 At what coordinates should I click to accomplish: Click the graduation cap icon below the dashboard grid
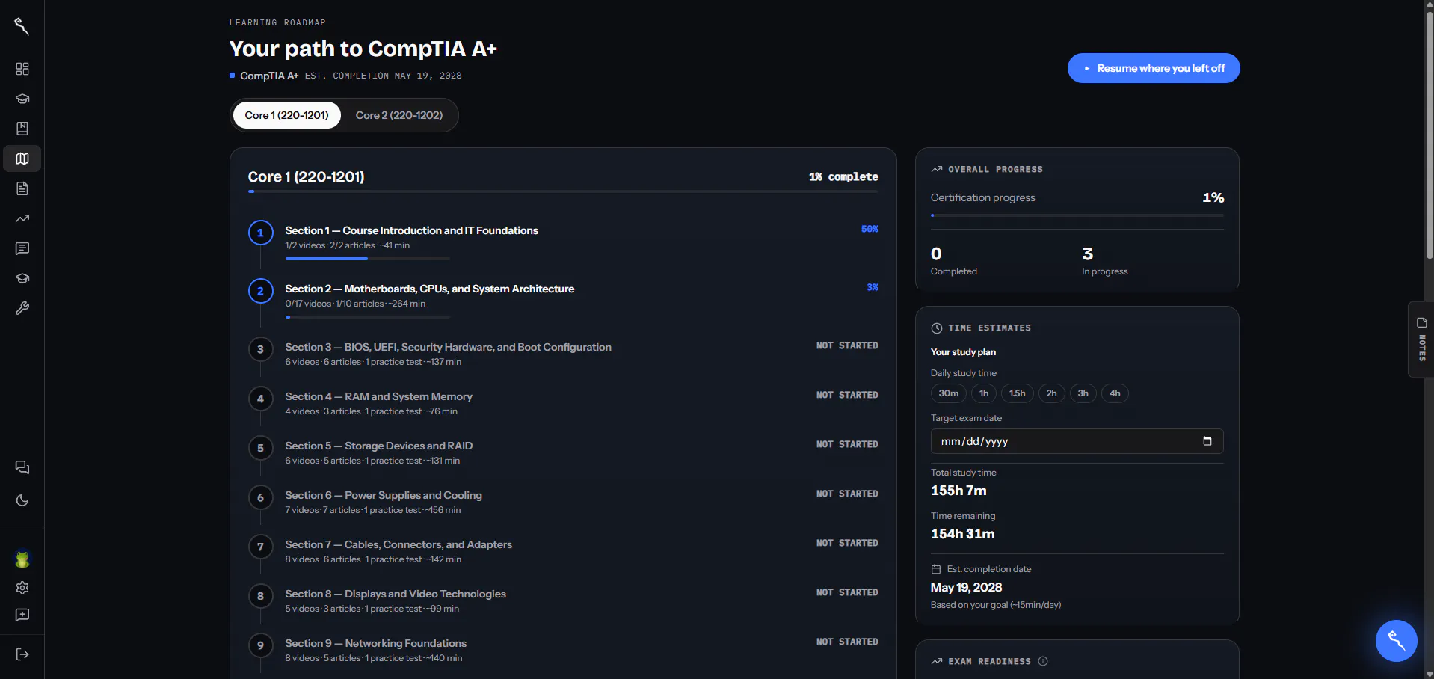click(22, 99)
